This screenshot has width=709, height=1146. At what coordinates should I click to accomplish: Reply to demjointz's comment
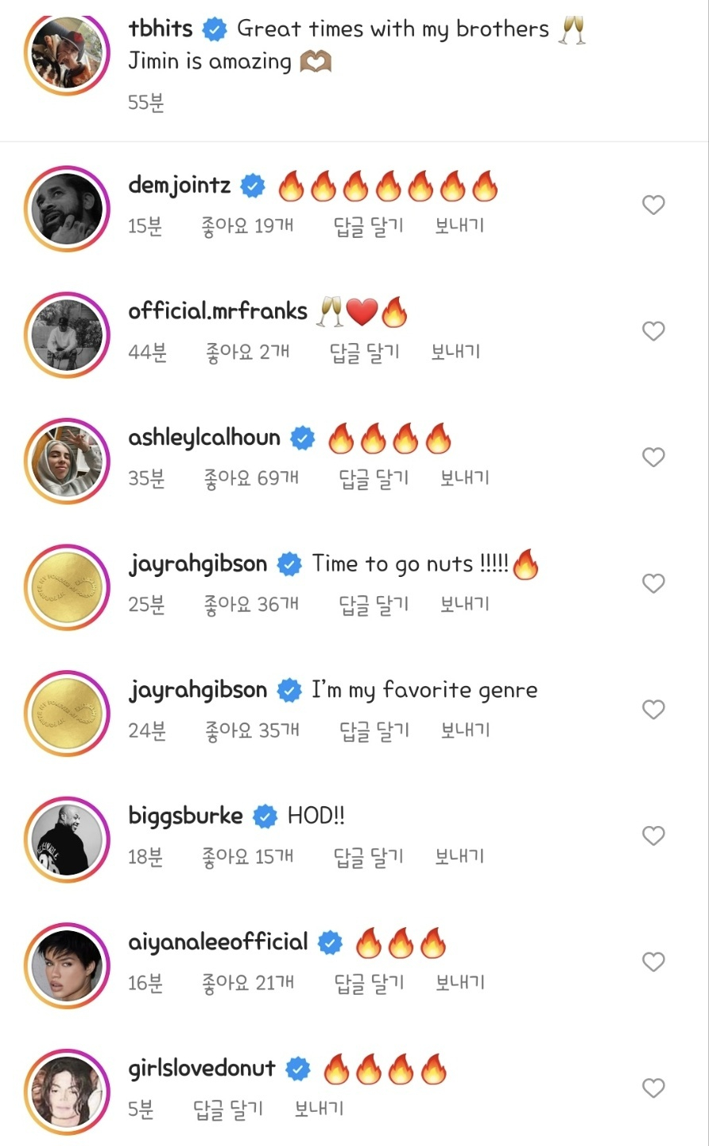(368, 226)
